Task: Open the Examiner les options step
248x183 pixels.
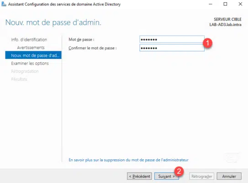Action: (x=30, y=64)
